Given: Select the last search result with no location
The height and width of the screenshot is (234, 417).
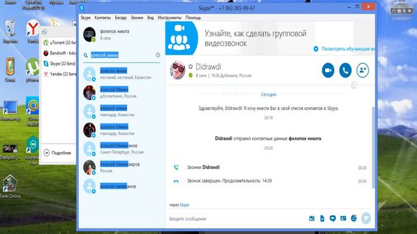Looking at the screenshot, I should pos(122,187).
